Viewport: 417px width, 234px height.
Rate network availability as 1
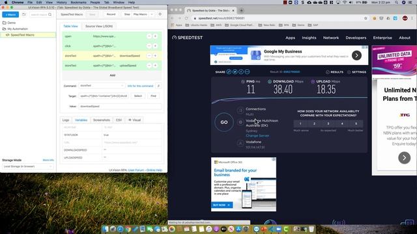pyautogui.click(x=300, y=123)
